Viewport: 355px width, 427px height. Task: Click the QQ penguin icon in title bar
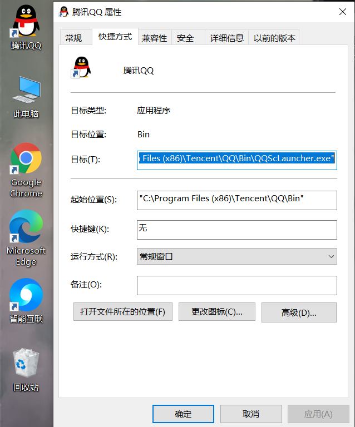63,12
